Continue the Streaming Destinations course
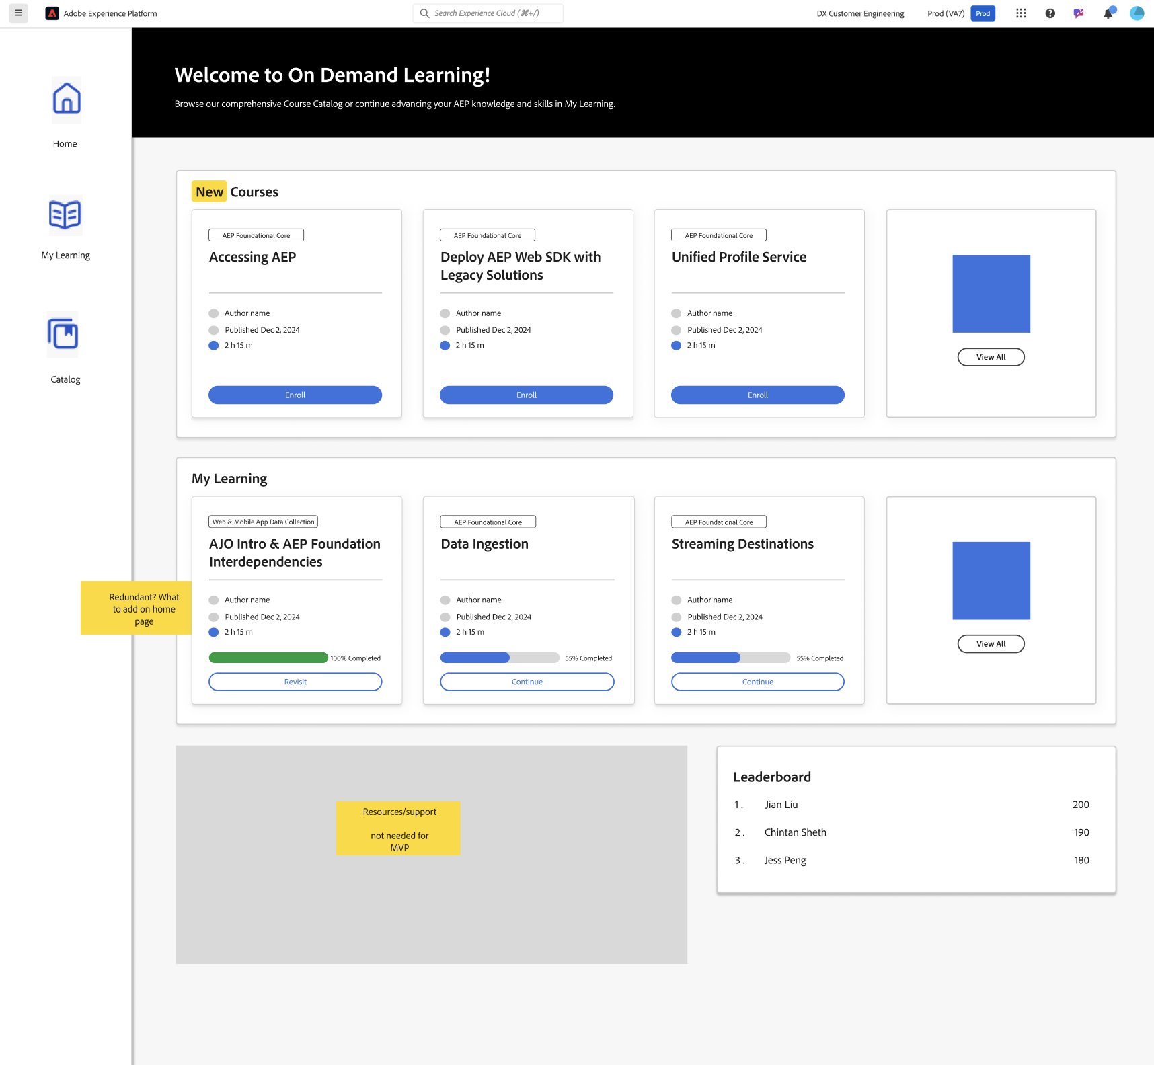1154x1065 pixels. [758, 682]
